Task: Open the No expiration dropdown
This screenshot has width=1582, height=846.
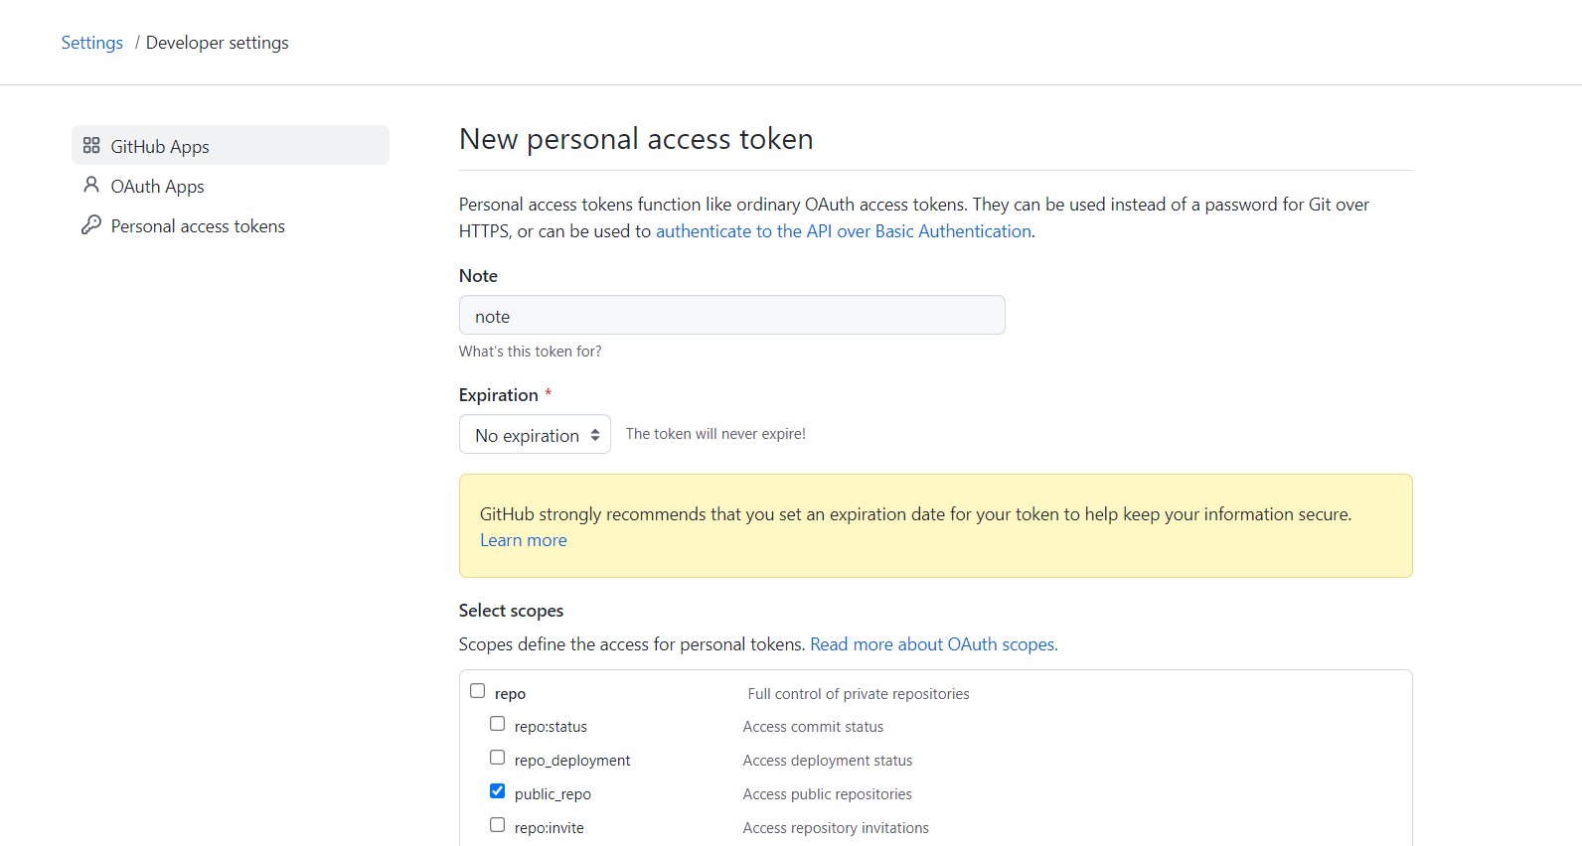Action: click(x=535, y=434)
